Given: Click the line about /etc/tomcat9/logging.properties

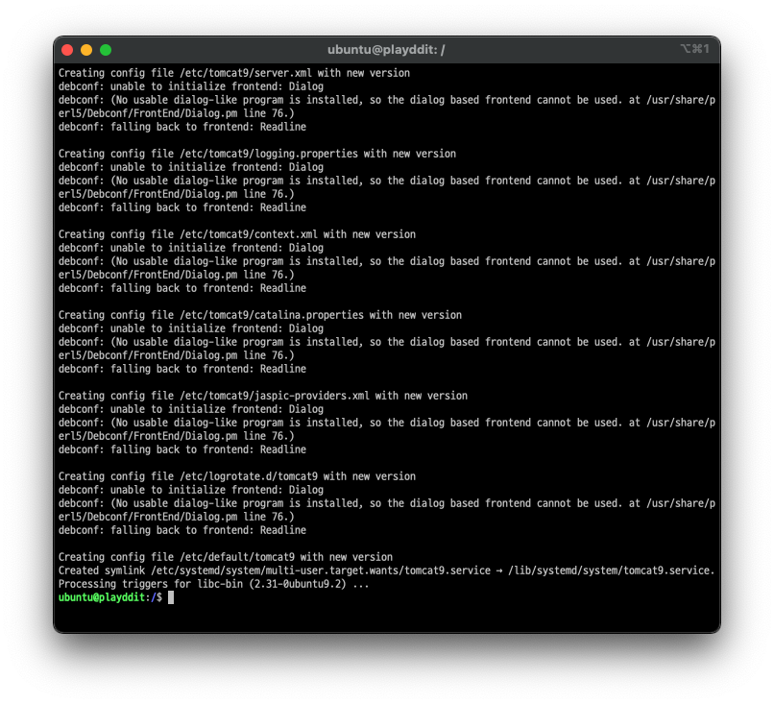Looking at the screenshot, I should 257,154.
